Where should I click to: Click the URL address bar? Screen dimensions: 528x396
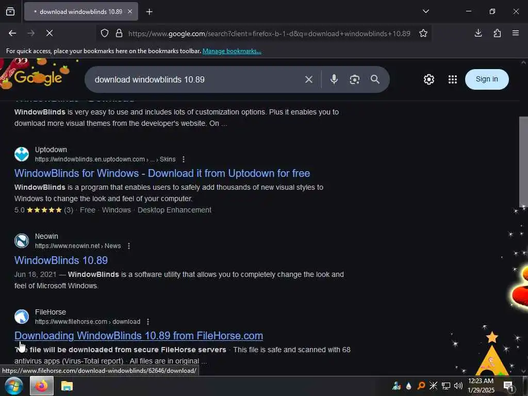(x=269, y=34)
